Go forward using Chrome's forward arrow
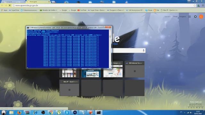This screenshot has height=115, width=205. pos(6,5)
